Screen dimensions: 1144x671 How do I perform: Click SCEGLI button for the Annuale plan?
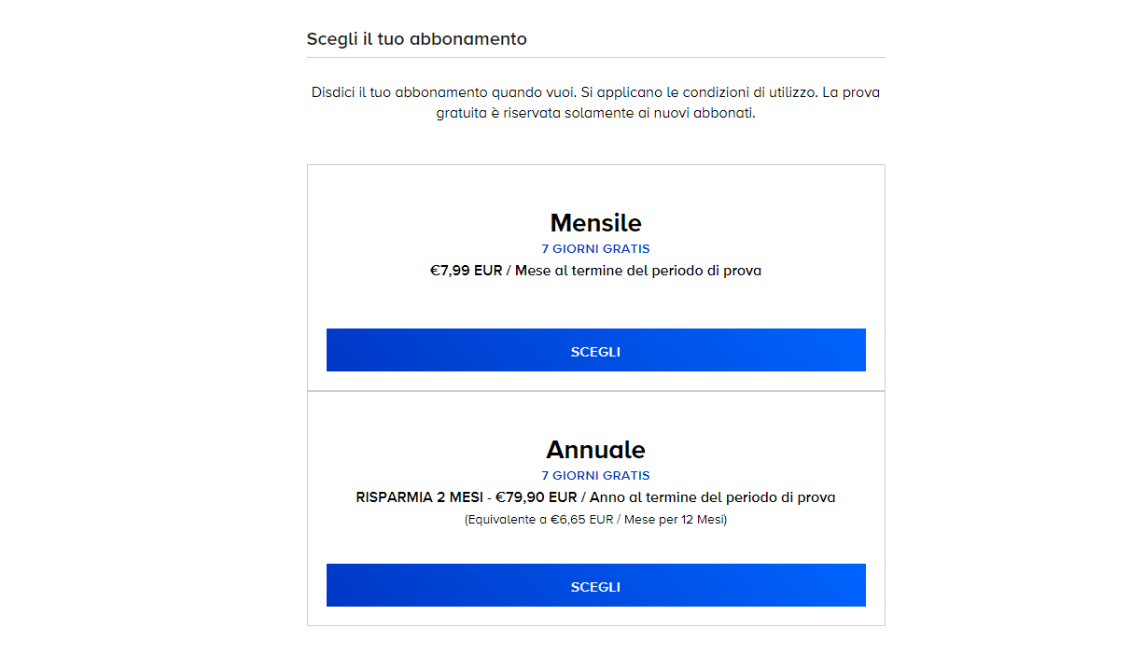tap(595, 586)
